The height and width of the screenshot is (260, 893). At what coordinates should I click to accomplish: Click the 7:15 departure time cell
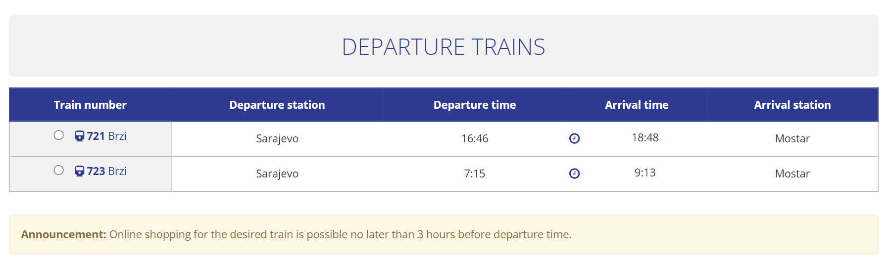point(474,174)
